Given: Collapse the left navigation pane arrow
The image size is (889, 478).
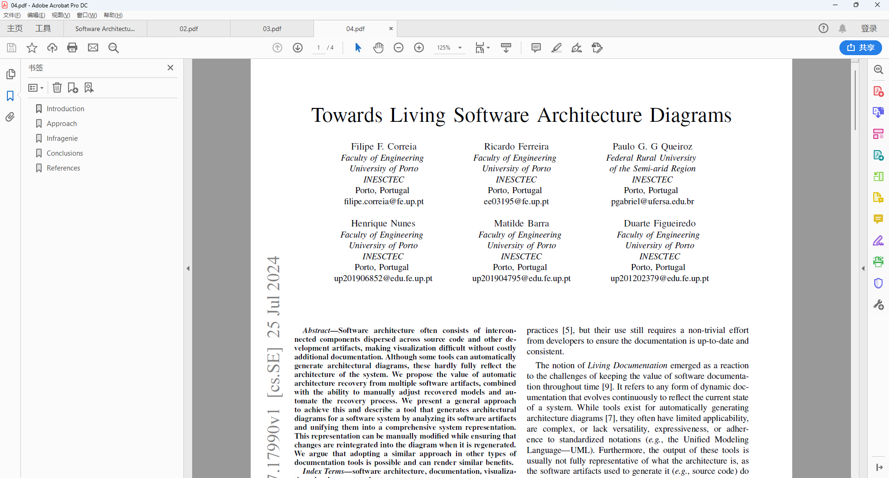Looking at the screenshot, I should [x=188, y=268].
